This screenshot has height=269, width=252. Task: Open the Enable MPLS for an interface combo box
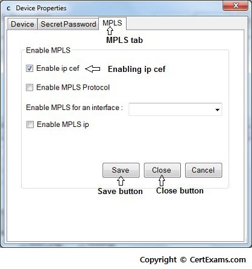pyautogui.click(x=175, y=109)
